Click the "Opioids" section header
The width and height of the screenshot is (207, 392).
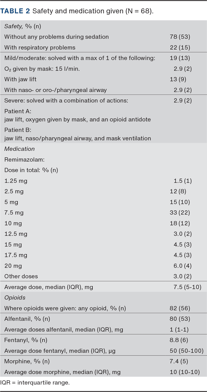pos(15,298)
